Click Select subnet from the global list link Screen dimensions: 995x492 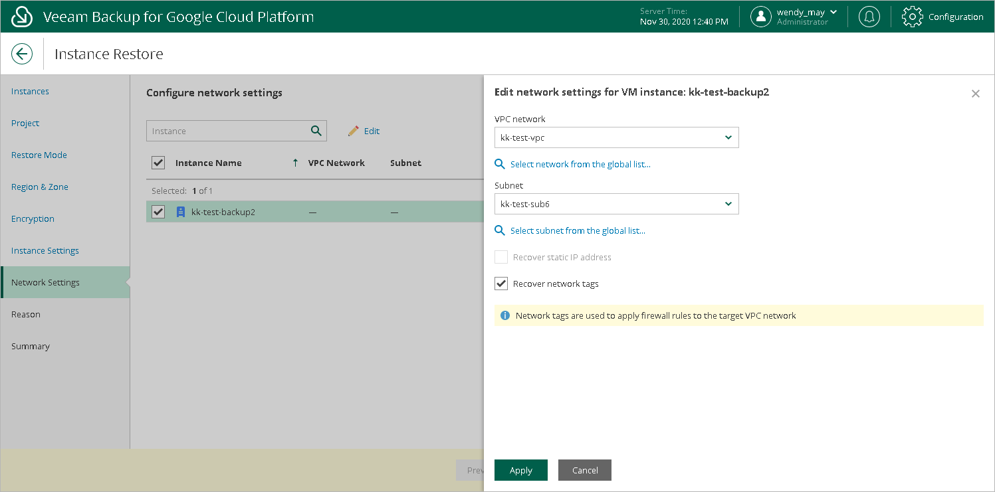tap(578, 230)
